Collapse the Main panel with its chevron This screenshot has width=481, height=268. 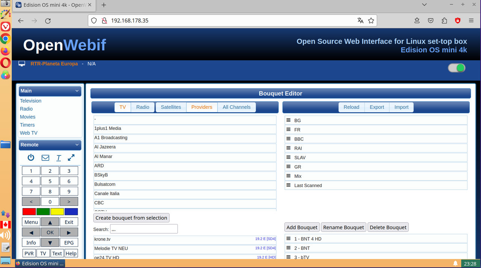coord(77,91)
